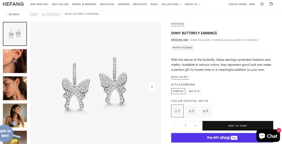This screenshot has width=282, height=144.
Task: Click the plus quantity button
Action: (x=195, y=126)
